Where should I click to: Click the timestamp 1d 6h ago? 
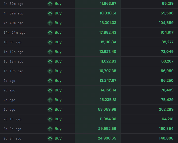(x=13, y=42)
